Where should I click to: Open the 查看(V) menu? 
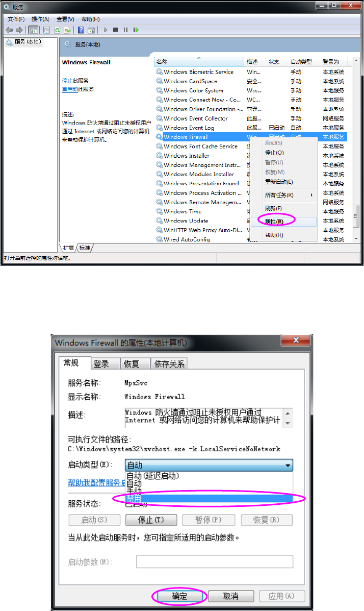tap(65, 19)
